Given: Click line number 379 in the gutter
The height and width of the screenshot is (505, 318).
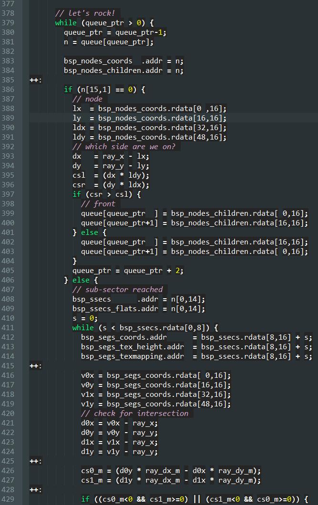Looking at the screenshot, I should [8, 23].
